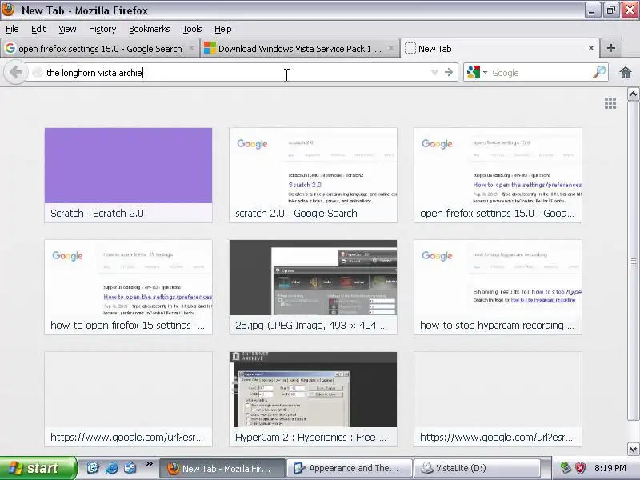This screenshot has height=480, width=640.
Task: Click the network tray icon
Action: click(566, 468)
